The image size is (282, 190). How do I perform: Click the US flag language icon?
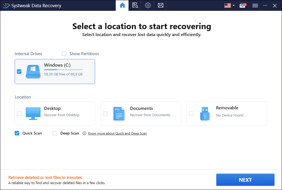pyautogui.click(x=227, y=6)
